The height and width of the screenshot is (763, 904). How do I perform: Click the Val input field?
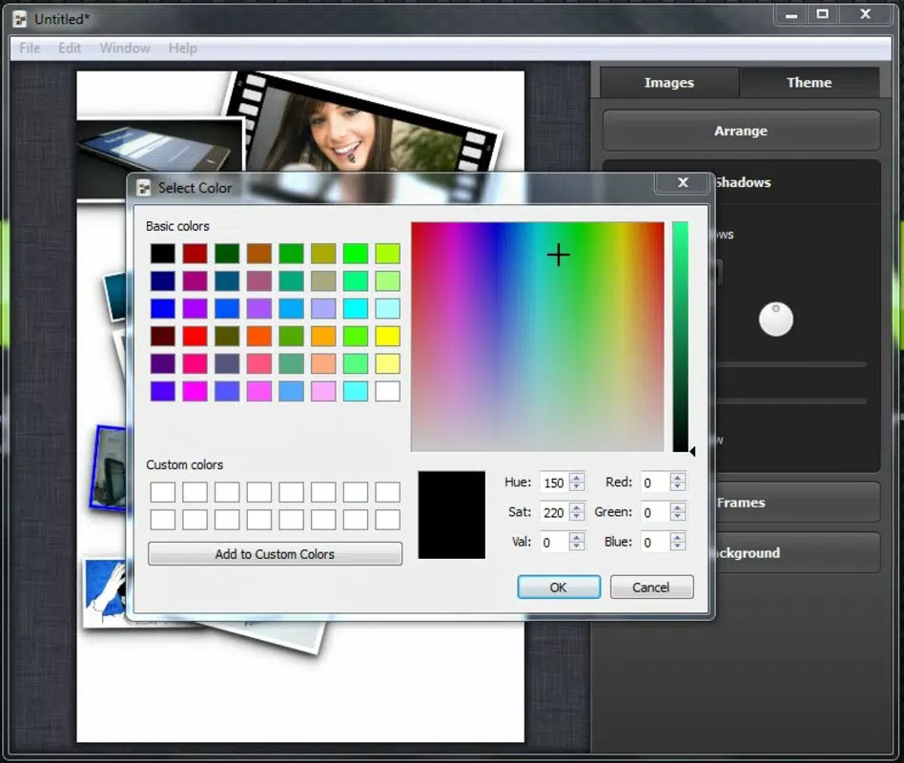click(x=555, y=542)
